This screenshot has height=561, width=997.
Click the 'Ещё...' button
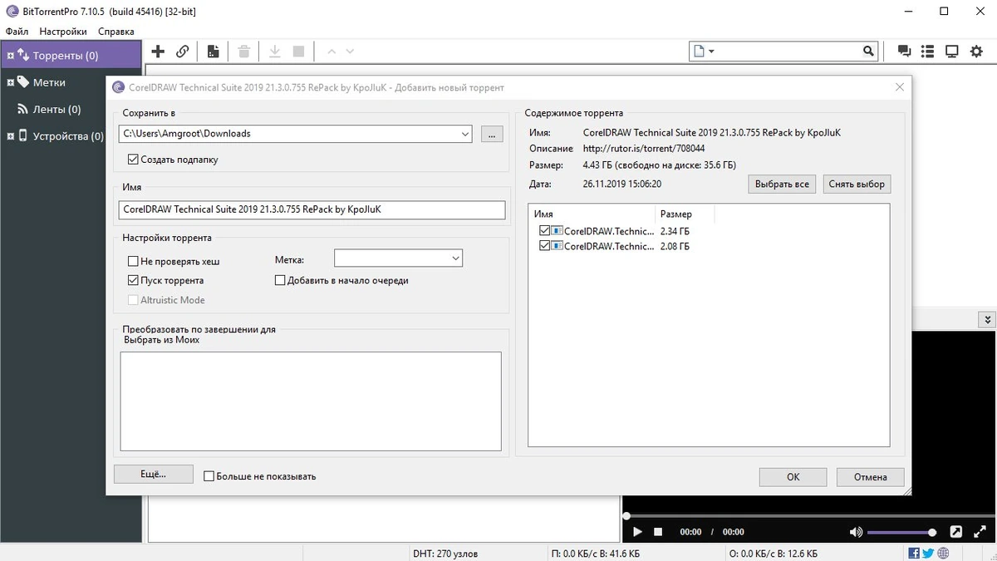tap(154, 475)
